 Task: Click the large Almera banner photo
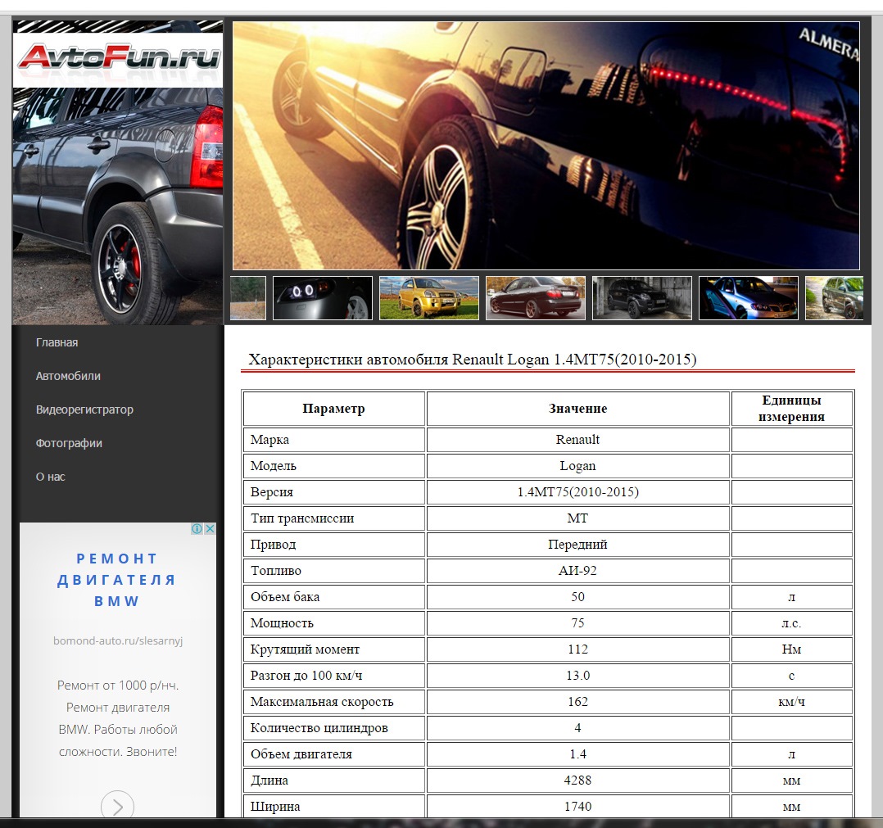[546, 146]
